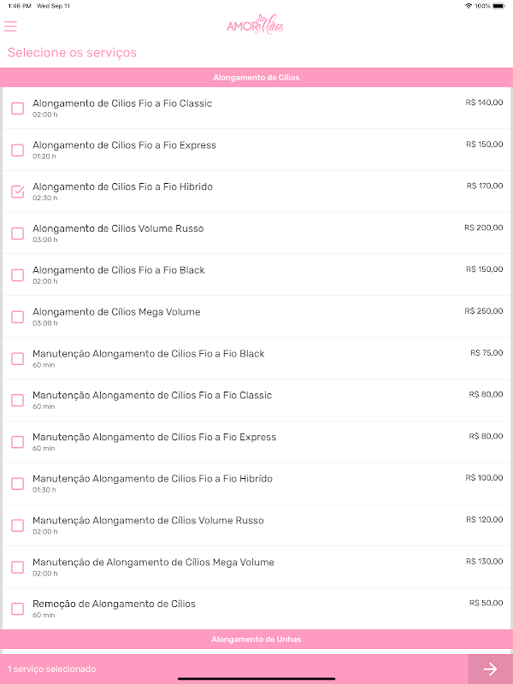513x684 pixels.
Task: Tap the Wi-Fi status icon
Action: click(x=469, y=6)
